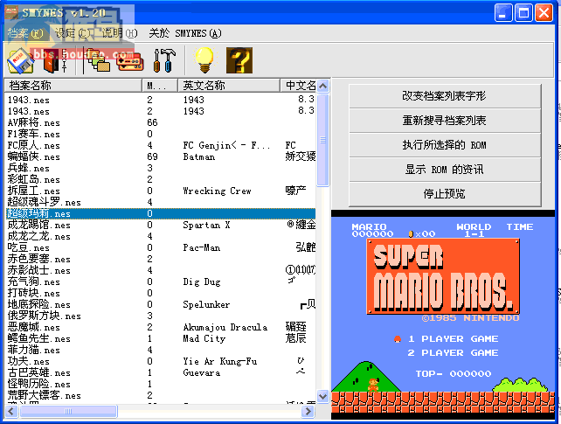Select 超级玛莉.nes highlighted row
The image size is (561, 424).
point(161,213)
